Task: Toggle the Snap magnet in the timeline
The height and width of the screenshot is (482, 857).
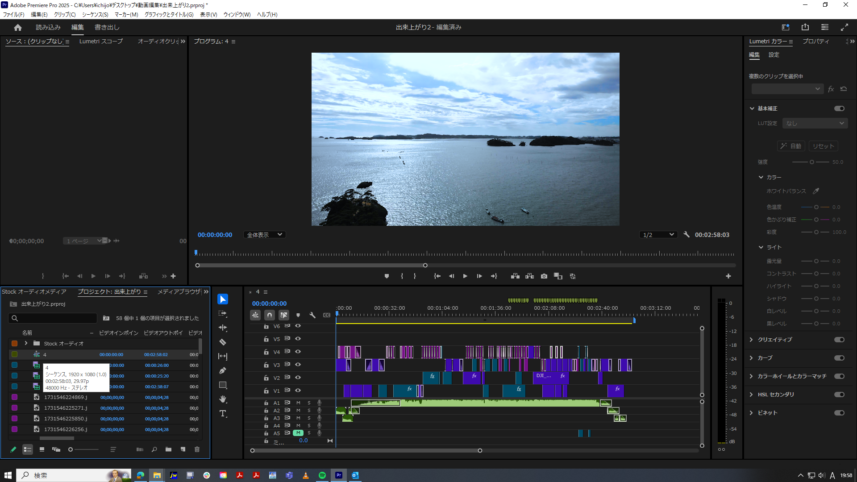Action: [x=270, y=315]
